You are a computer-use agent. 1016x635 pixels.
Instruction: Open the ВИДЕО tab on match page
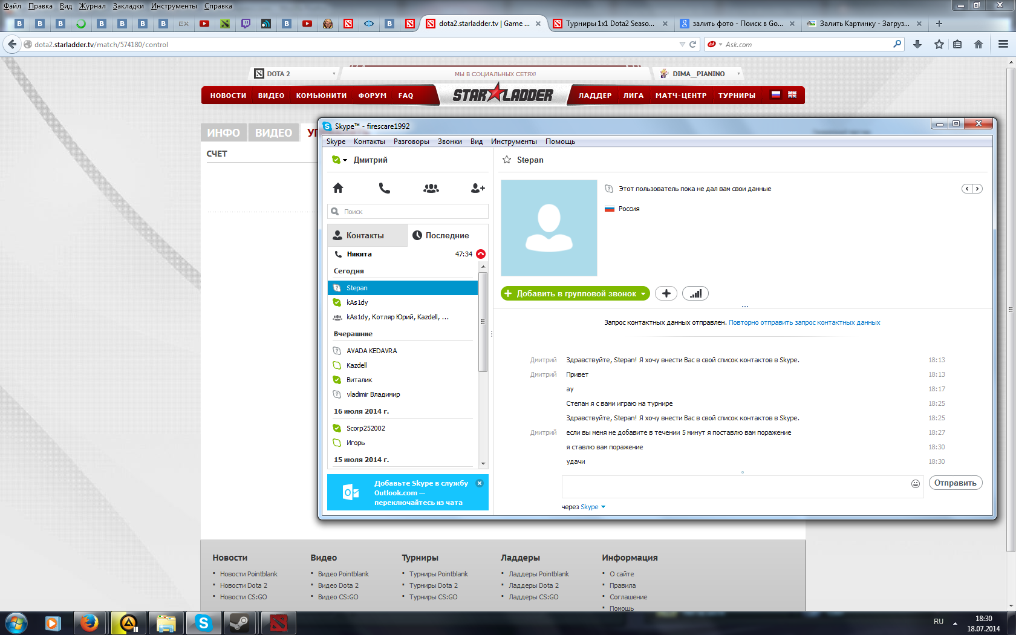coord(273,132)
